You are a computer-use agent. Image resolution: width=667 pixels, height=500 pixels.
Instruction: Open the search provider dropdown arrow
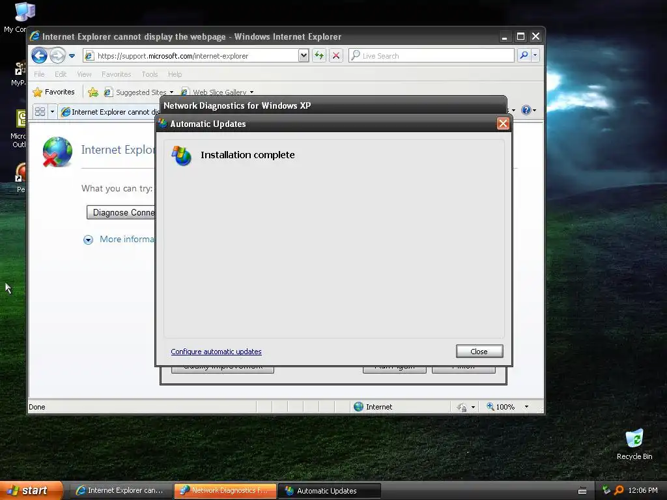click(535, 55)
